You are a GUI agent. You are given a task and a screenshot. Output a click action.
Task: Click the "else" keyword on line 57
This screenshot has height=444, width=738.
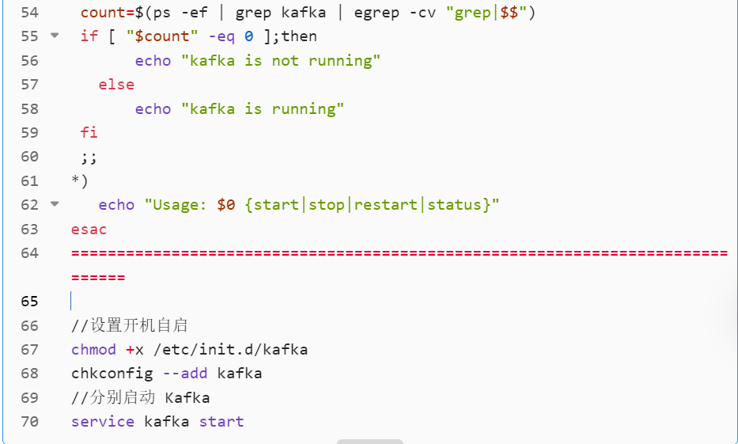coord(116,85)
